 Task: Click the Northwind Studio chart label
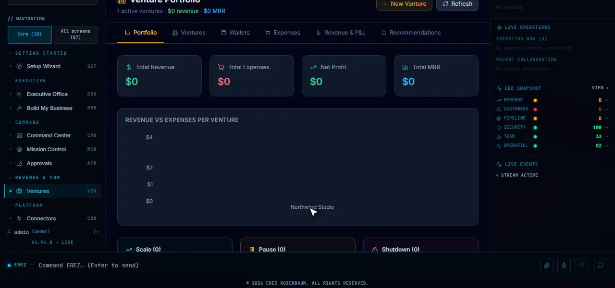[x=312, y=207]
